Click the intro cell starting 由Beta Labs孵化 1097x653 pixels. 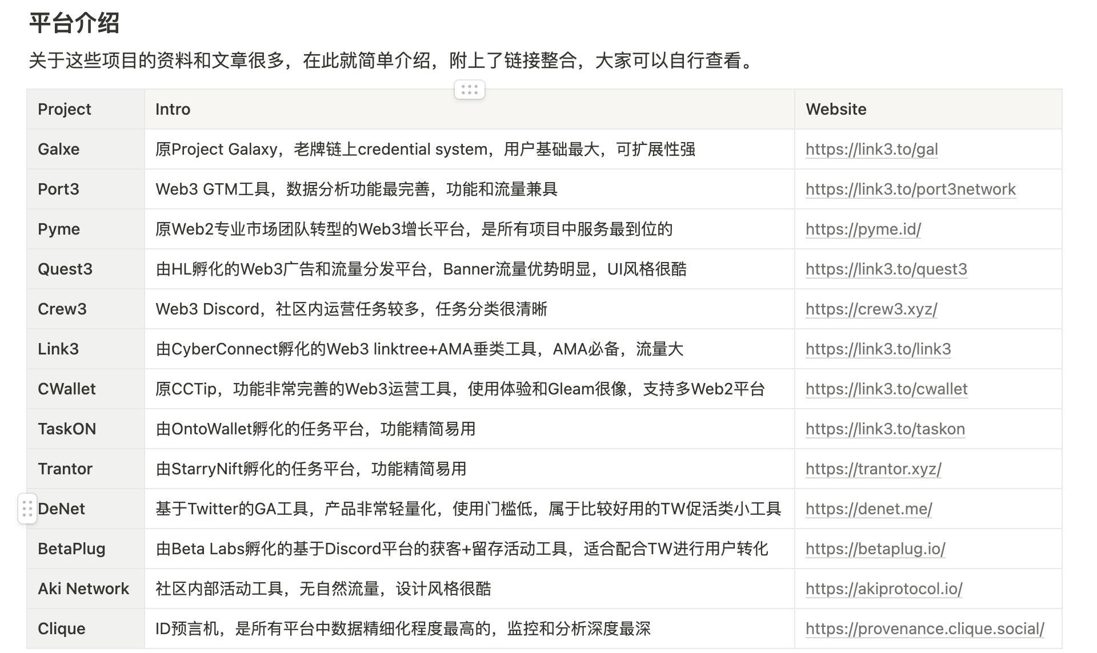pos(470,549)
